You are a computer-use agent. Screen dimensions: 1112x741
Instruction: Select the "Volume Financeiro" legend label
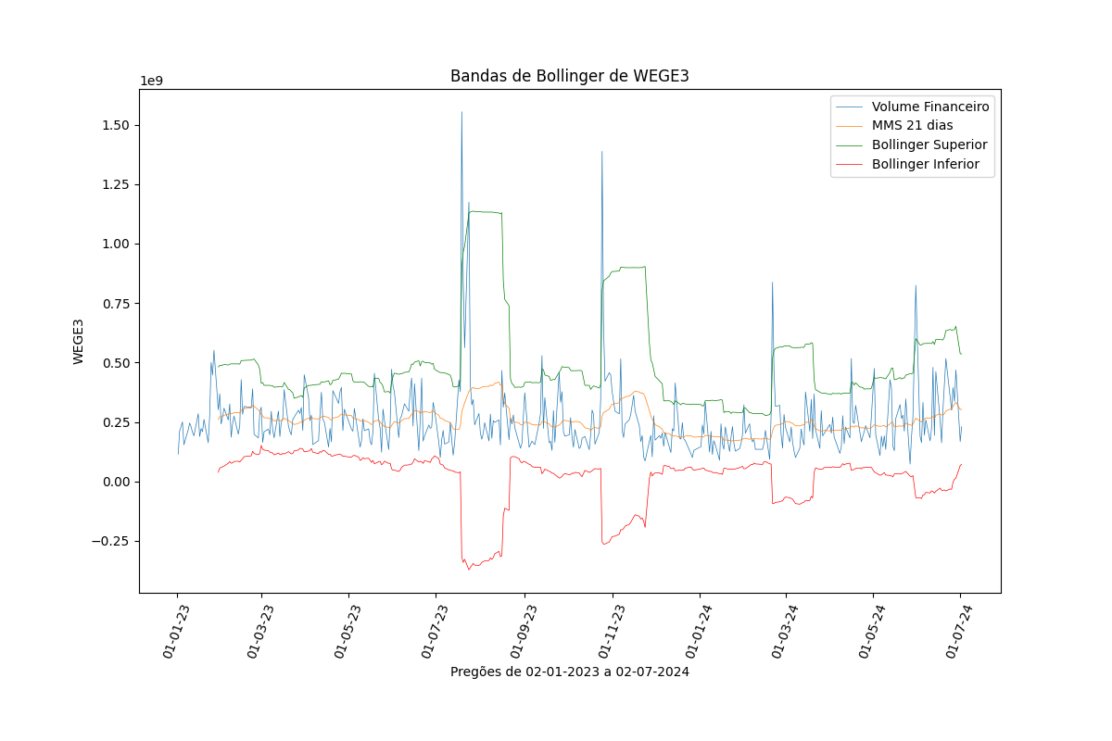(930, 107)
